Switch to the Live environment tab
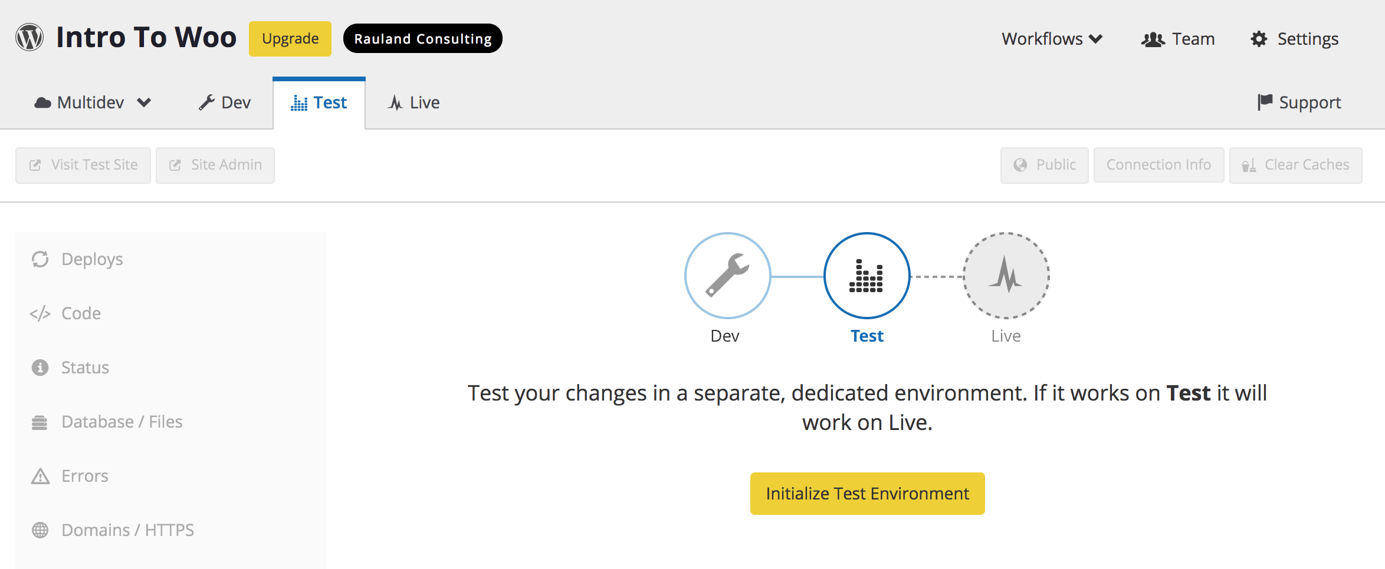1385x569 pixels. 413,102
